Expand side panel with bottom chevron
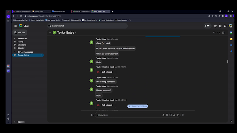This screenshot has height=133, width=237. click(231, 121)
